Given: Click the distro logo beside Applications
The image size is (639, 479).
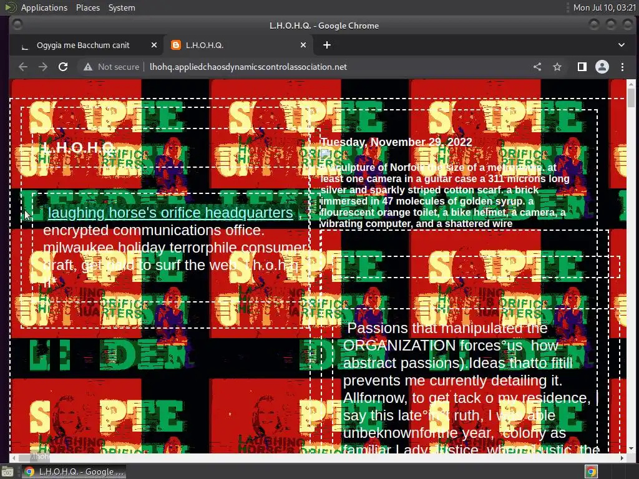Looking at the screenshot, I should [11, 7].
